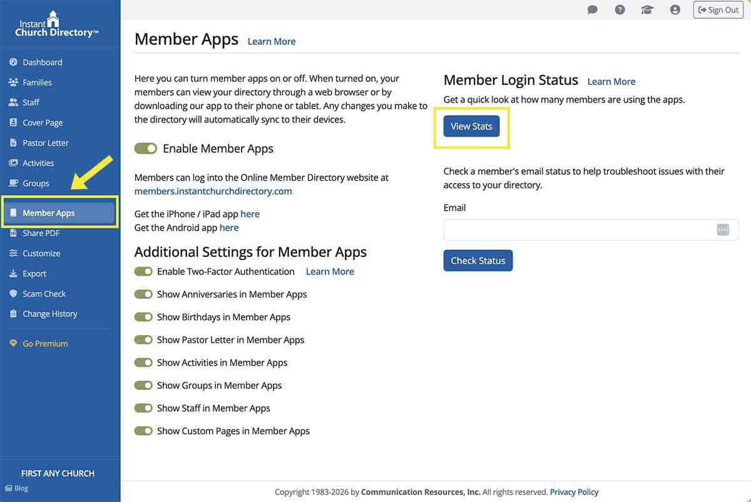Toggle Show Anniversaries in Member Apps

pyautogui.click(x=144, y=294)
